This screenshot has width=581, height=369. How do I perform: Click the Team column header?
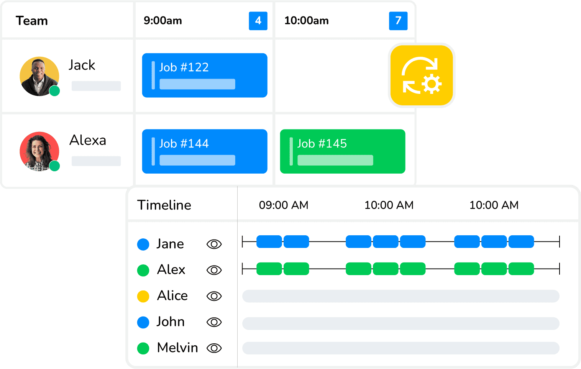[x=32, y=21]
